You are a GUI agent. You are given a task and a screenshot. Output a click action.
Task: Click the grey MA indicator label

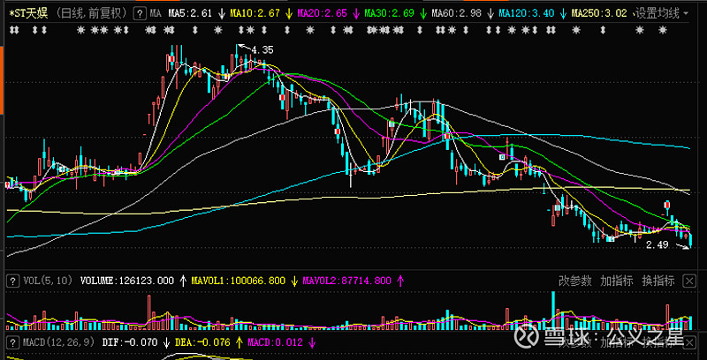[156, 14]
